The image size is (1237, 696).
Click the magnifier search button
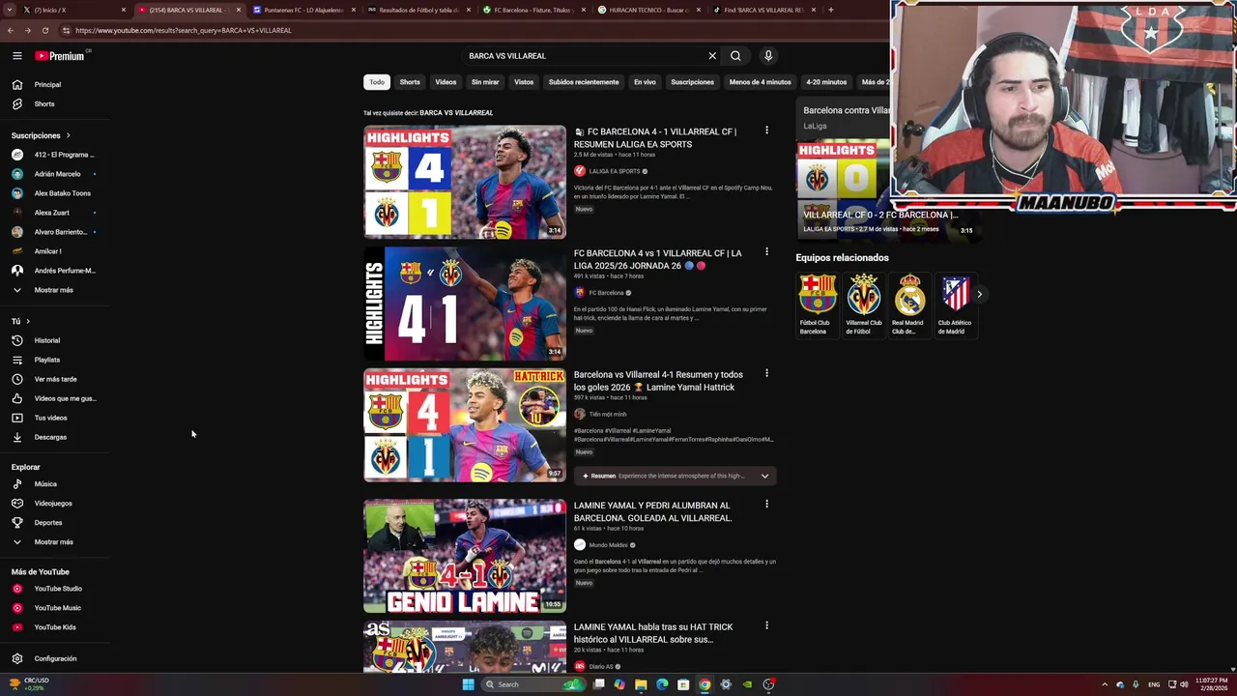tap(735, 56)
